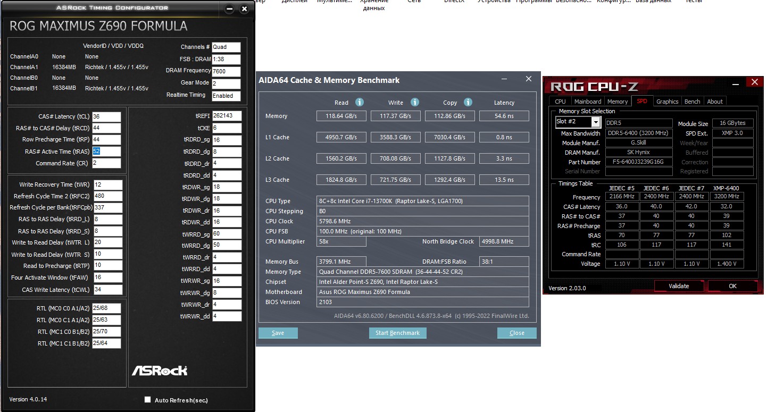
Task: Click the Validate button in CPU-Z
Action: 679,286
